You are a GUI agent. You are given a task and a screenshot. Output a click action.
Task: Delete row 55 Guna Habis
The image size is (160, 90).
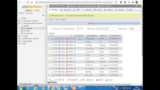point(69,52)
